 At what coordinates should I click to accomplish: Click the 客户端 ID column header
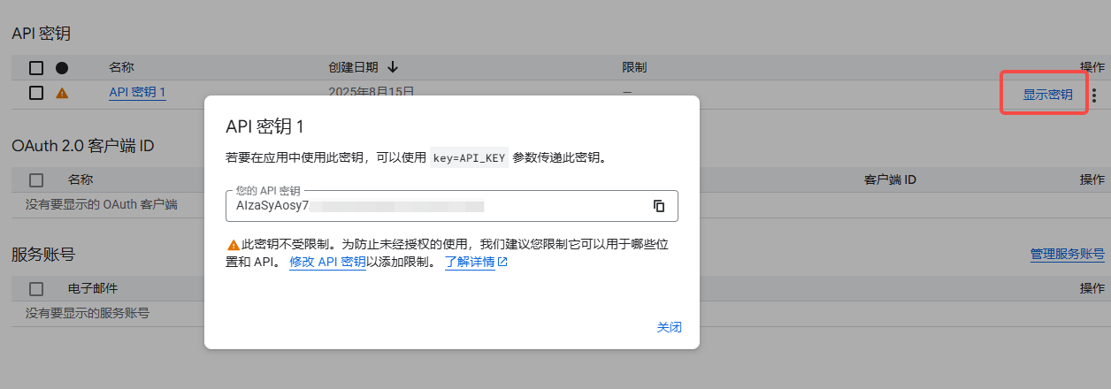tap(889, 180)
